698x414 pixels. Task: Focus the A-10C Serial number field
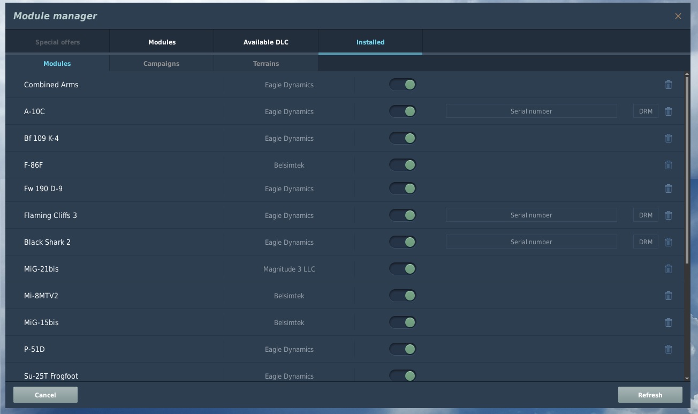(x=532, y=111)
